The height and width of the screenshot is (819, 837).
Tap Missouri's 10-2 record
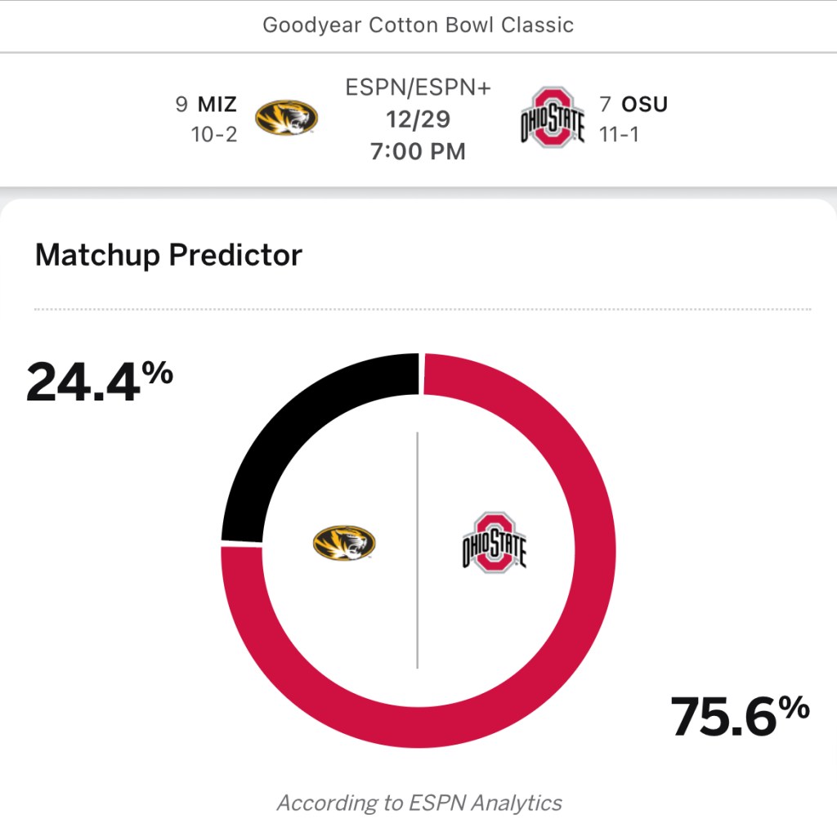214,134
